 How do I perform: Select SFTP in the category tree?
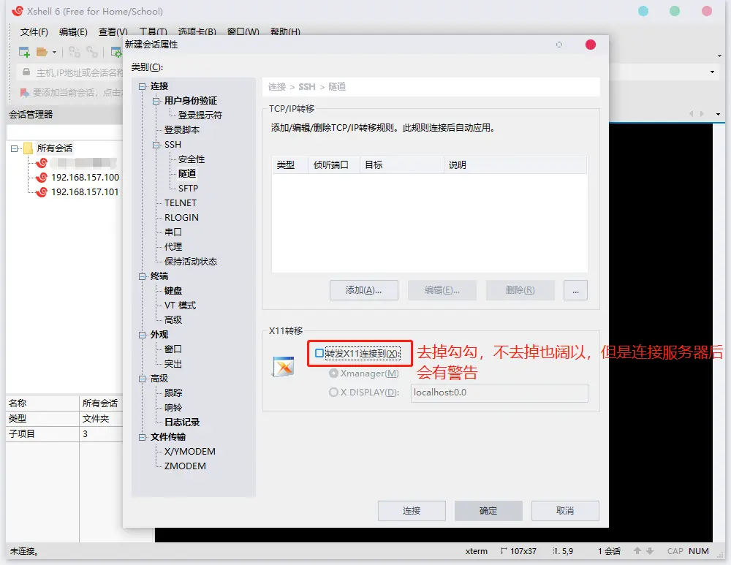click(188, 189)
